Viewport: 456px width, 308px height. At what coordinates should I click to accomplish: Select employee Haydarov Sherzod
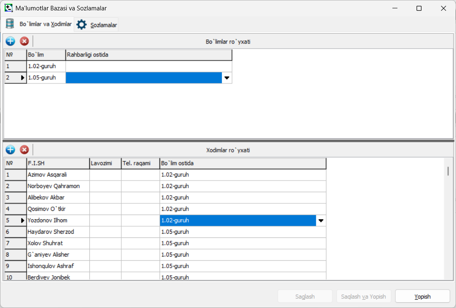pyautogui.click(x=58, y=232)
